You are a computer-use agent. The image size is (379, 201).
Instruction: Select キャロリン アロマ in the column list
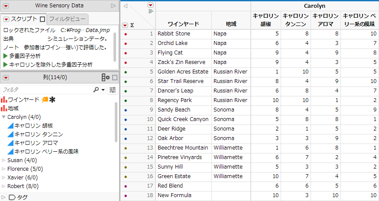pos(36,143)
